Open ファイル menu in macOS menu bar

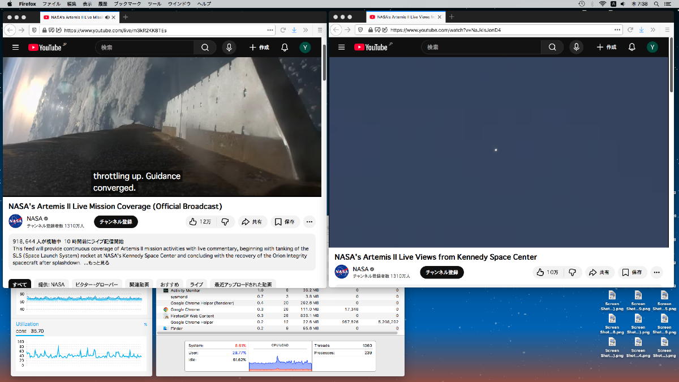(51, 3)
